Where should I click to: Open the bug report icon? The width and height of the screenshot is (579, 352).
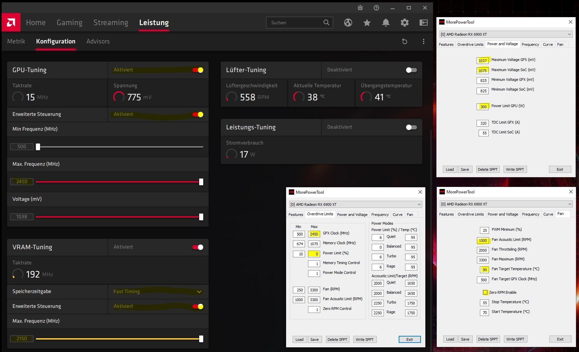click(360, 8)
